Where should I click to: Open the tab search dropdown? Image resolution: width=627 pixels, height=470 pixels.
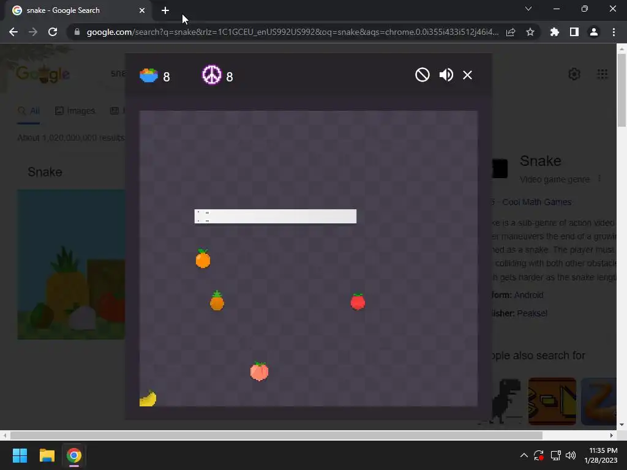coord(528,9)
